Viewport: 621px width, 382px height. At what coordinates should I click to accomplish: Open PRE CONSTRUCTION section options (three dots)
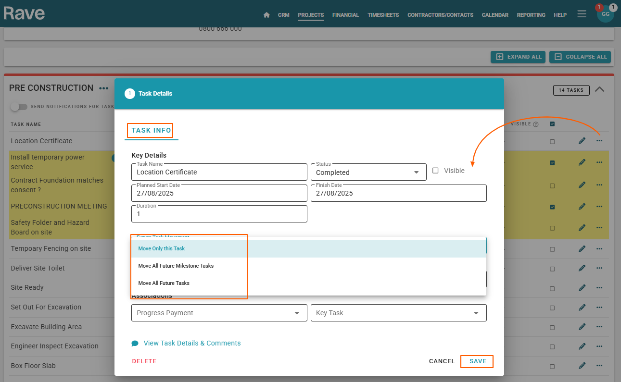click(103, 88)
